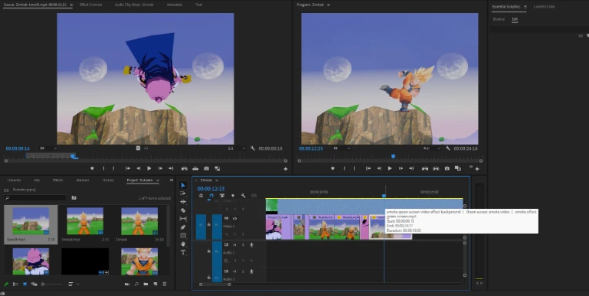Play the Source monitor clip

[x=149, y=169]
